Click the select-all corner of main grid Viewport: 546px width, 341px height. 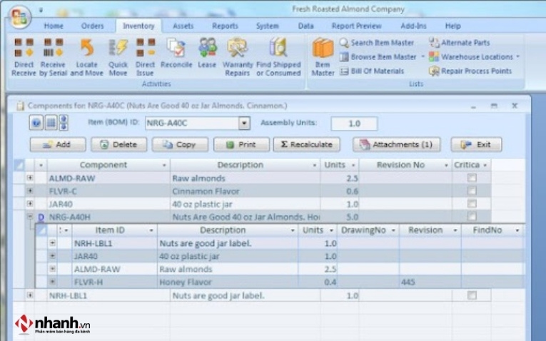[19, 165]
